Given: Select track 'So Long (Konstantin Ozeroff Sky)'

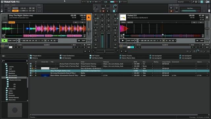Looking at the screenshot, I should click(x=119, y=73).
